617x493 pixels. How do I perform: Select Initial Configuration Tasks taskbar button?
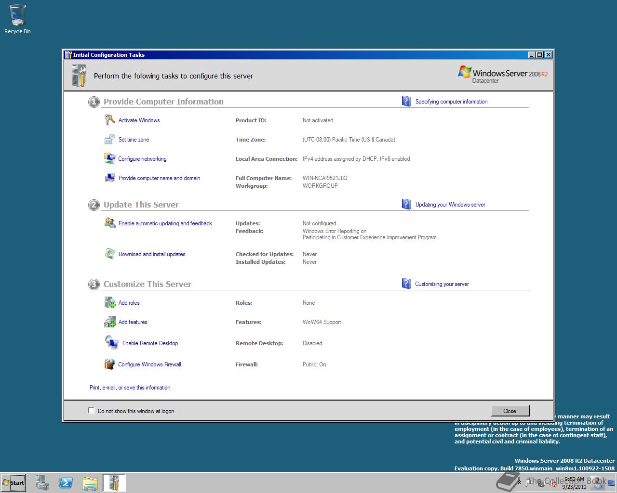click(x=114, y=483)
